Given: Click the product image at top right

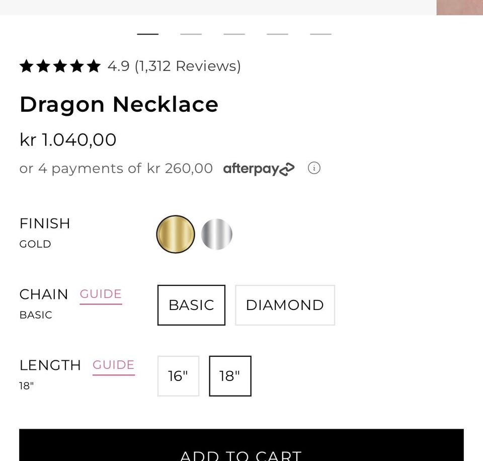Looking at the screenshot, I should pos(459,7).
